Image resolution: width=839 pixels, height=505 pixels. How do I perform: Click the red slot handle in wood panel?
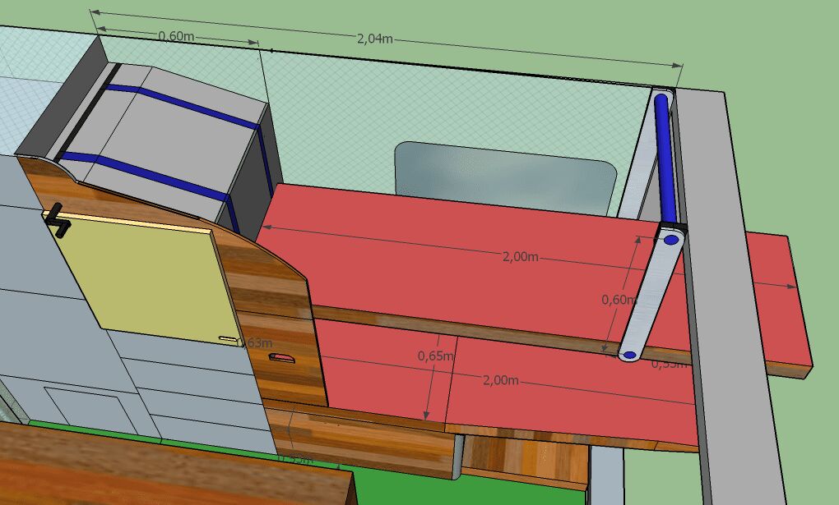[281, 357]
